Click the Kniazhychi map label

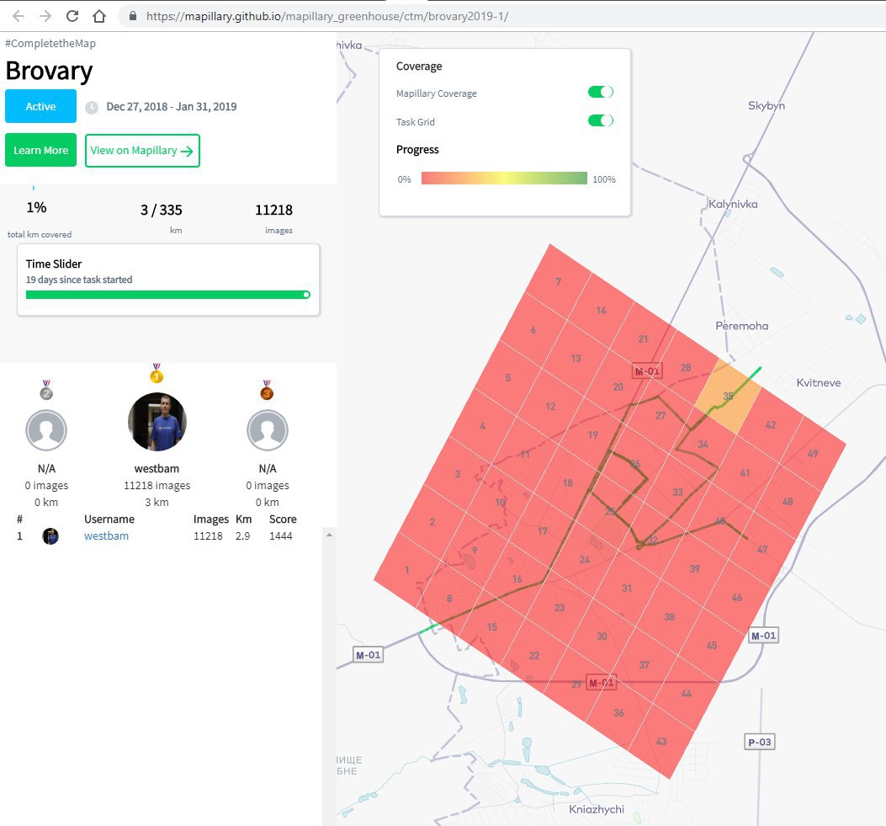tap(596, 809)
